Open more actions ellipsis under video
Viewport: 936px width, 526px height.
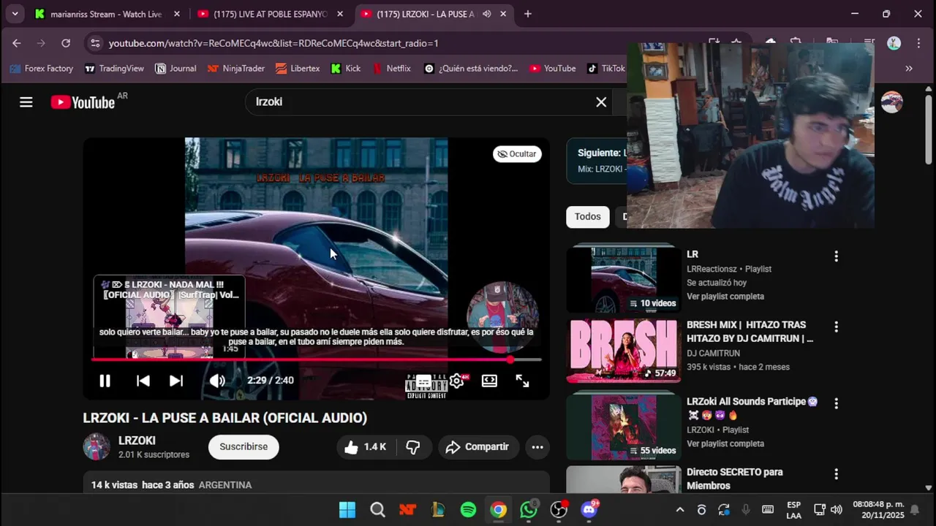coord(537,447)
